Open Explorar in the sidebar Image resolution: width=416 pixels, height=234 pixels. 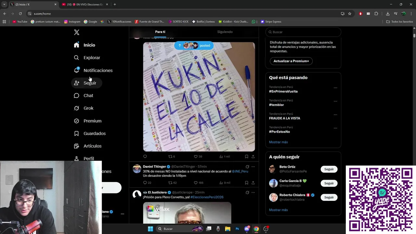pyautogui.click(x=87, y=58)
